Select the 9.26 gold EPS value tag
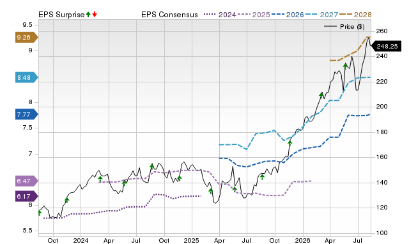 [27, 37]
